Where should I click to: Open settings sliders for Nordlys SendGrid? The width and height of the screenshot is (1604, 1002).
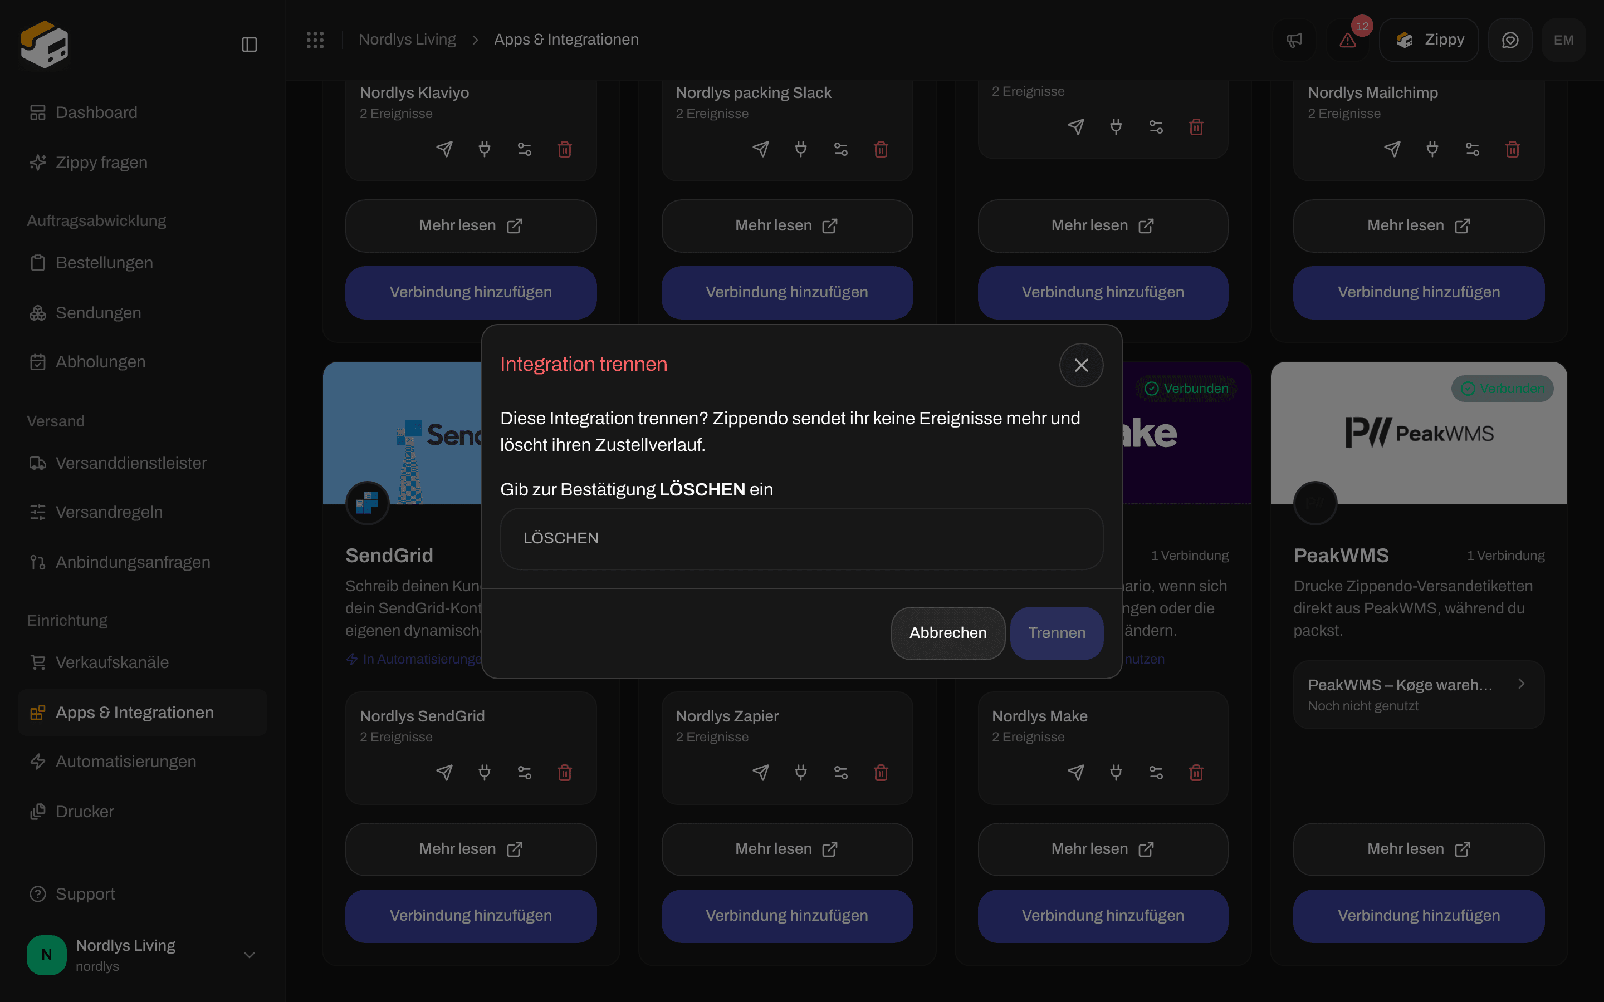tap(524, 773)
